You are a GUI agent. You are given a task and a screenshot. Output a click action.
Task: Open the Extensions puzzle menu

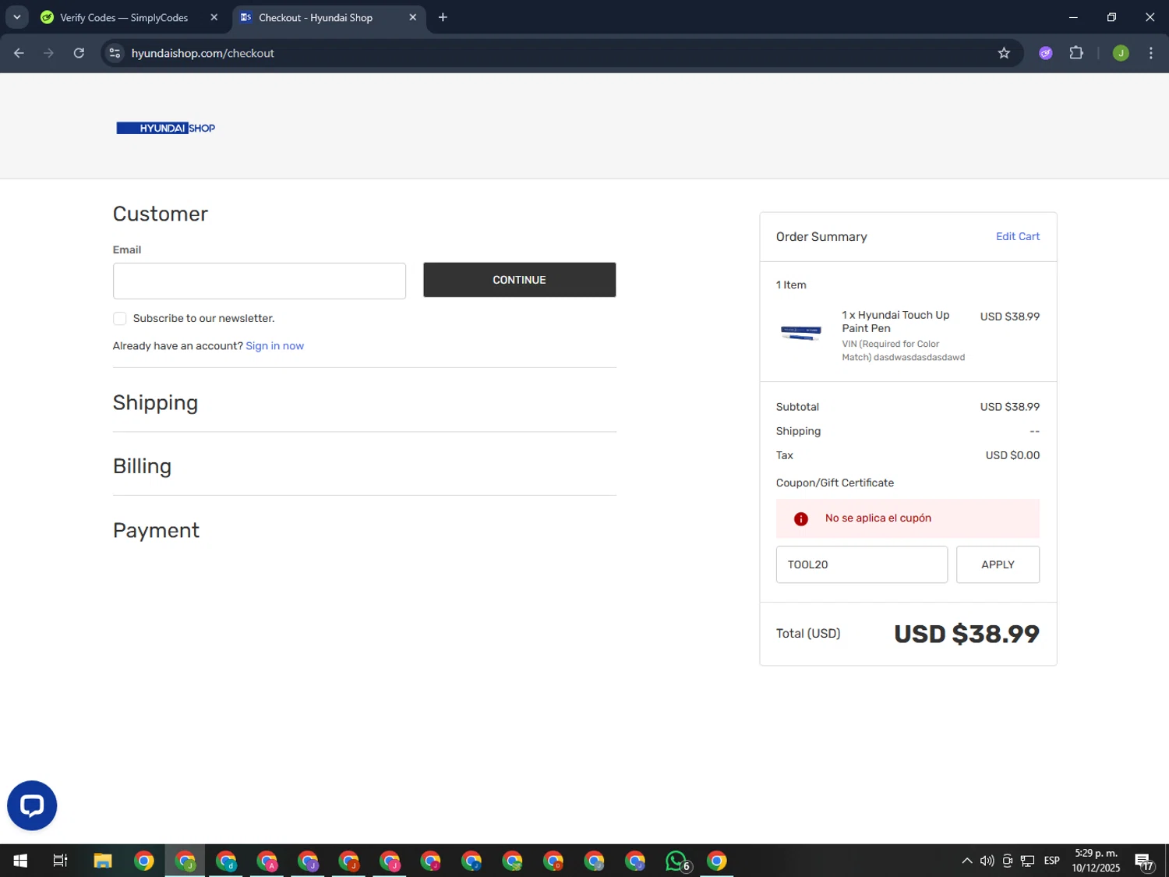[1076, 53]
